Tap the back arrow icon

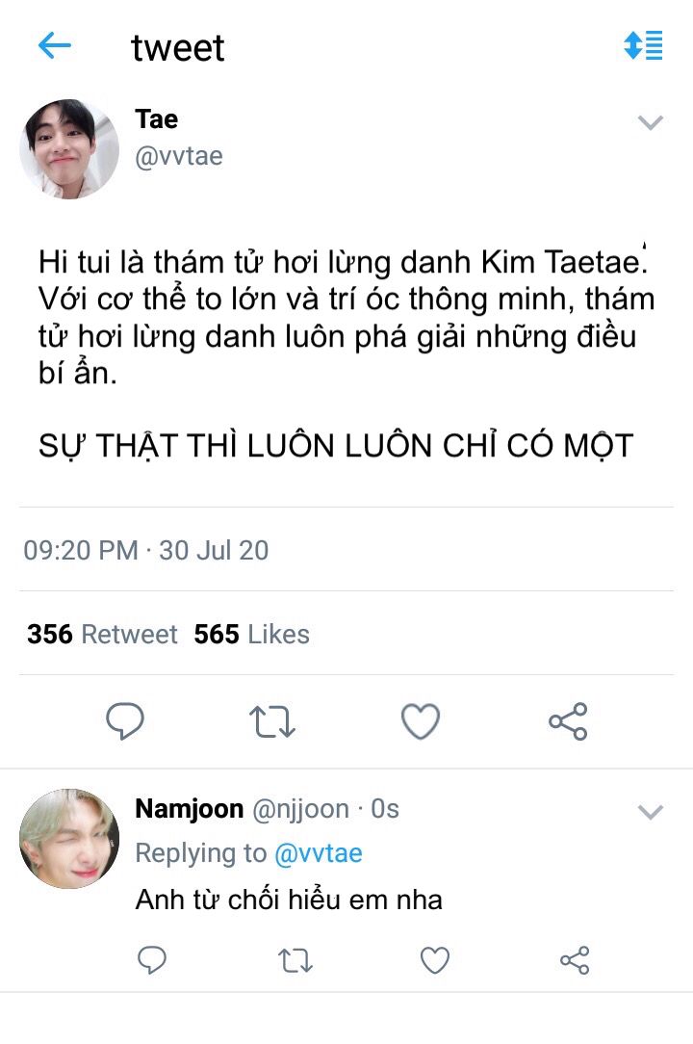[55, 45]
